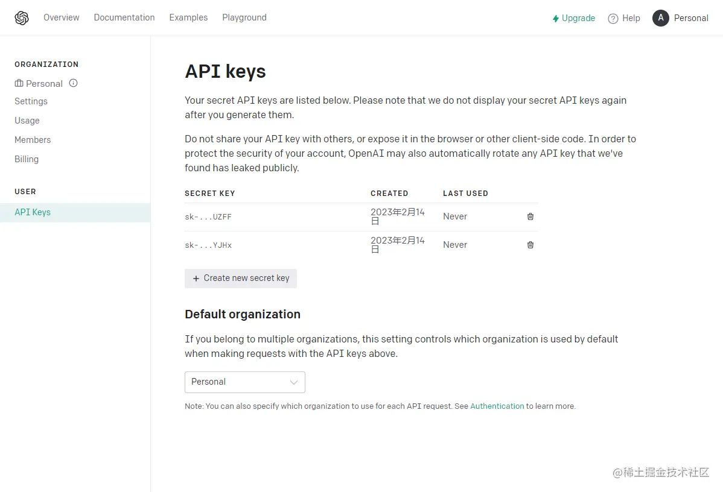Open Settings in the sidebar

point(31,101)
